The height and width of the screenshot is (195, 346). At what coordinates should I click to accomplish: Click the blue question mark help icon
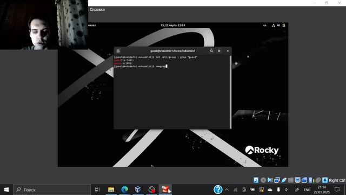coord(218,190)
